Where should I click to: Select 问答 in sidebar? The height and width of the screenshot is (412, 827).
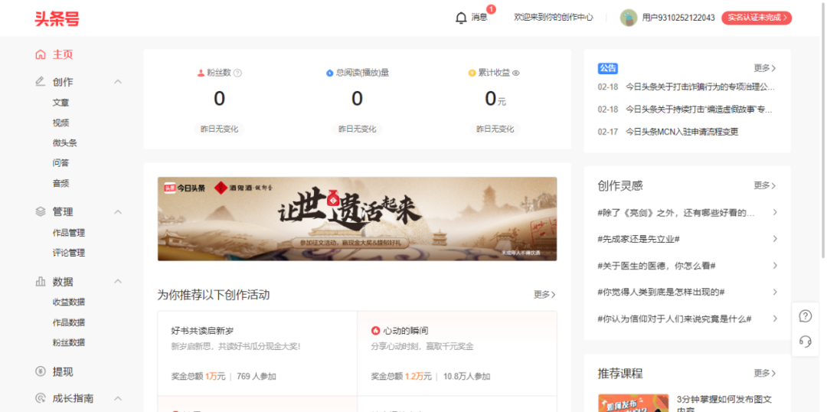[60, 163]
